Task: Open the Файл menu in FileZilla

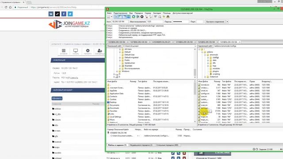Action: coord(109,13)
